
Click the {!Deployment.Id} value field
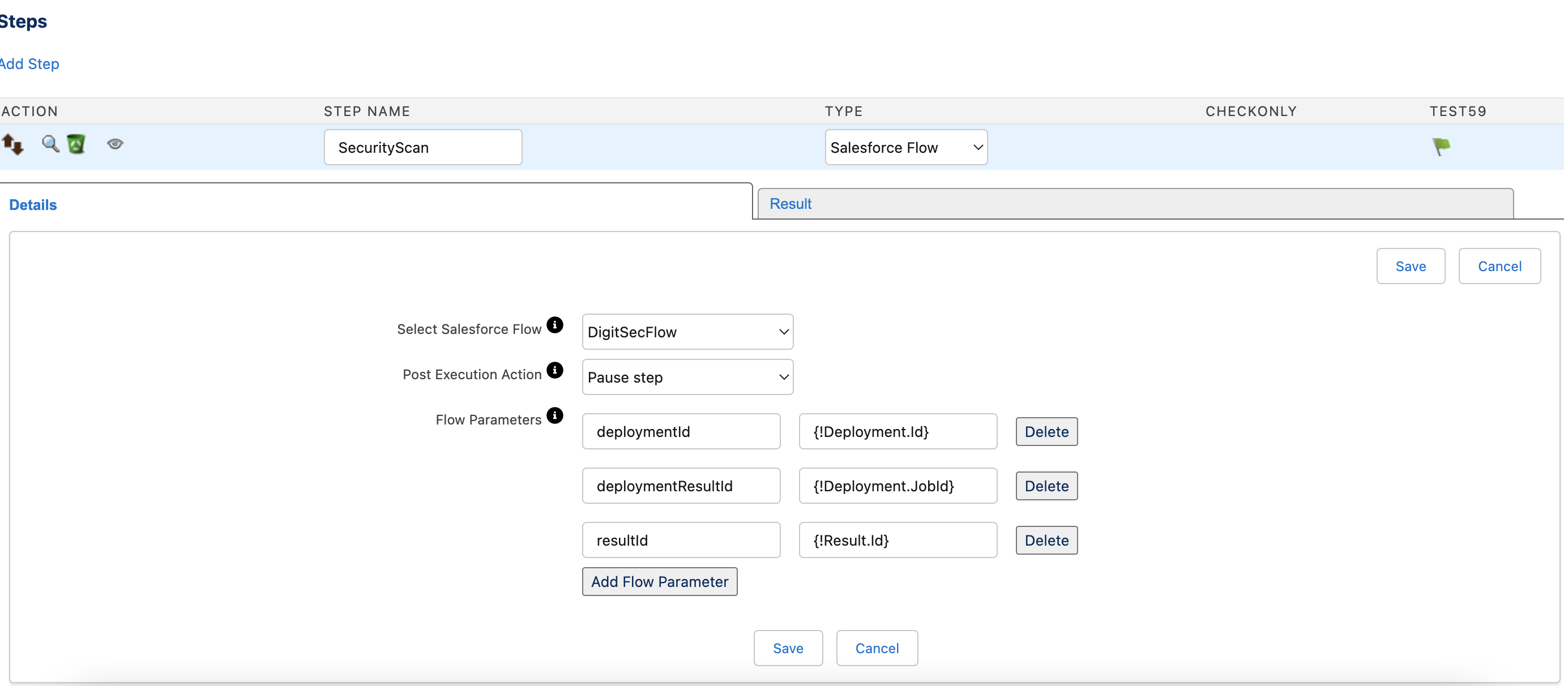click(898, 432)
